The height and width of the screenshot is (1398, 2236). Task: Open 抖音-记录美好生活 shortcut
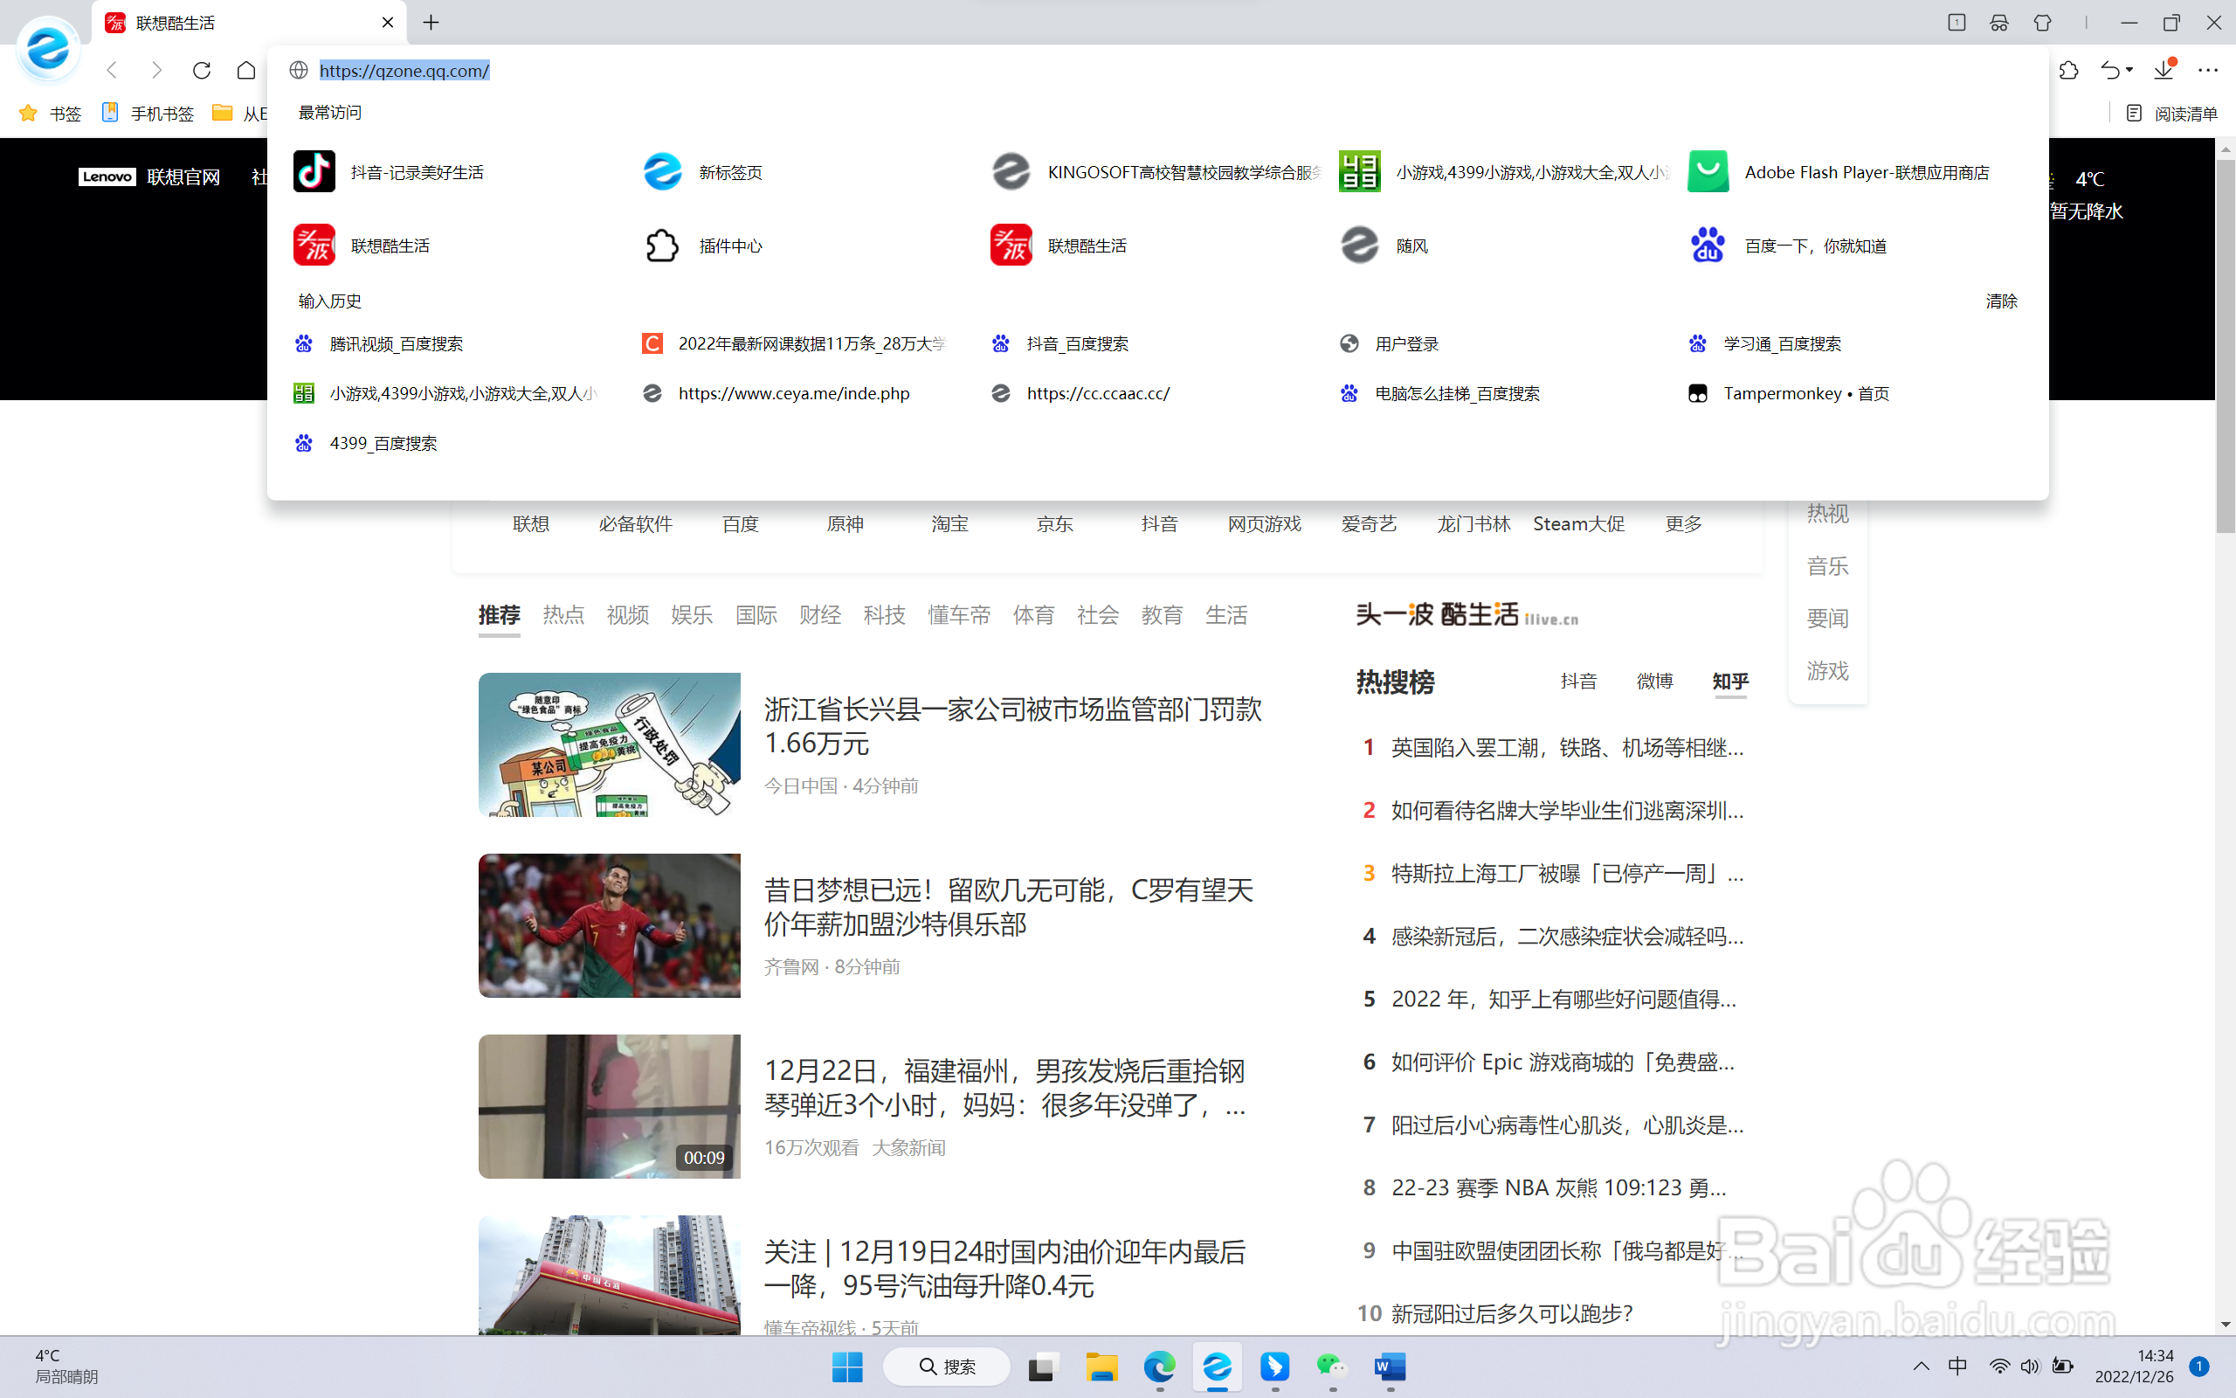point(418,172)
